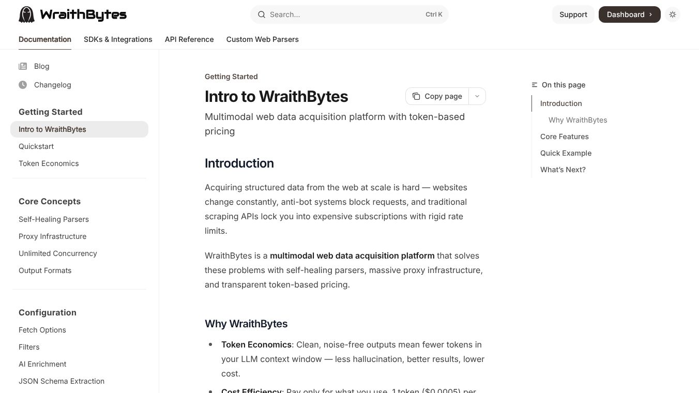Click the search magnifier icon
The width and height of the screenshot is (699, 393).
click(x=262, y=14)
